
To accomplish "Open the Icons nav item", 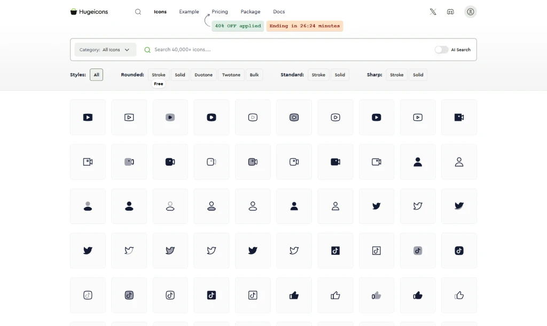I will (x=160, y=12).
